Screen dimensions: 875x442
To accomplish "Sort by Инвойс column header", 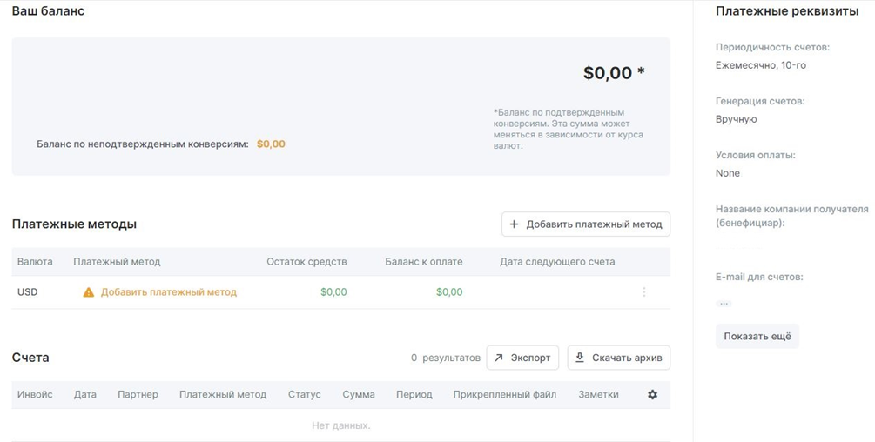I will tap(35, 395).
